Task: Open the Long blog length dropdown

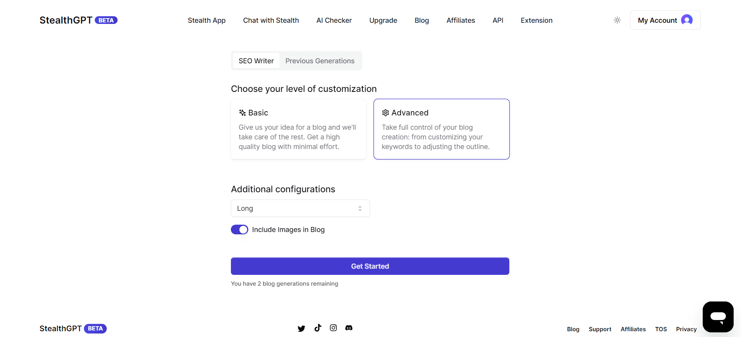Action: (300, 208)
